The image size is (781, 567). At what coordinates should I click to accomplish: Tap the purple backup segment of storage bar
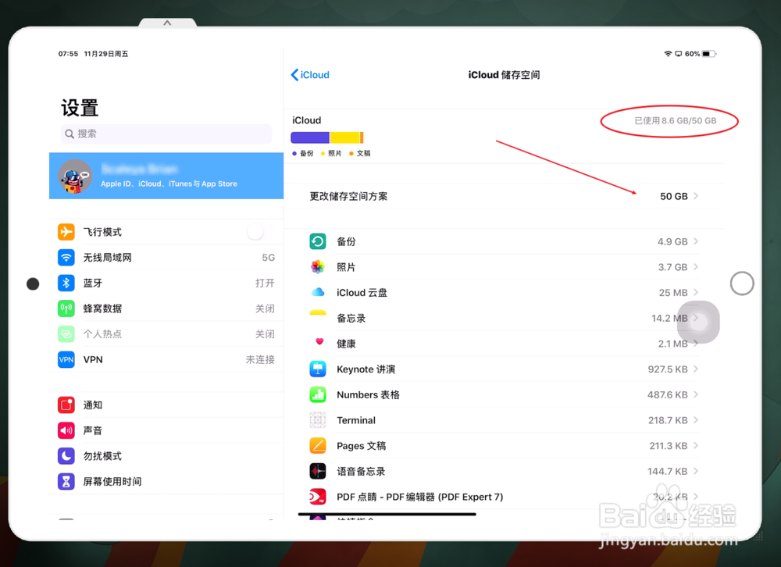[310, 137]
